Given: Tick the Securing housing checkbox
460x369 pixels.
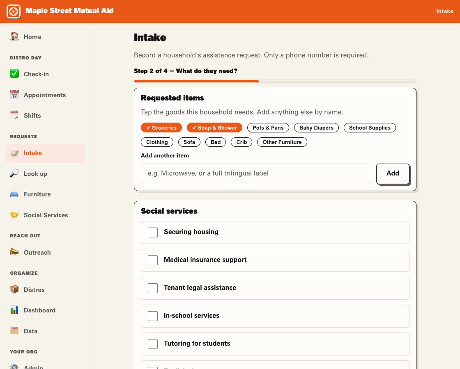Looking at the screenshot, I should [153, 232].
